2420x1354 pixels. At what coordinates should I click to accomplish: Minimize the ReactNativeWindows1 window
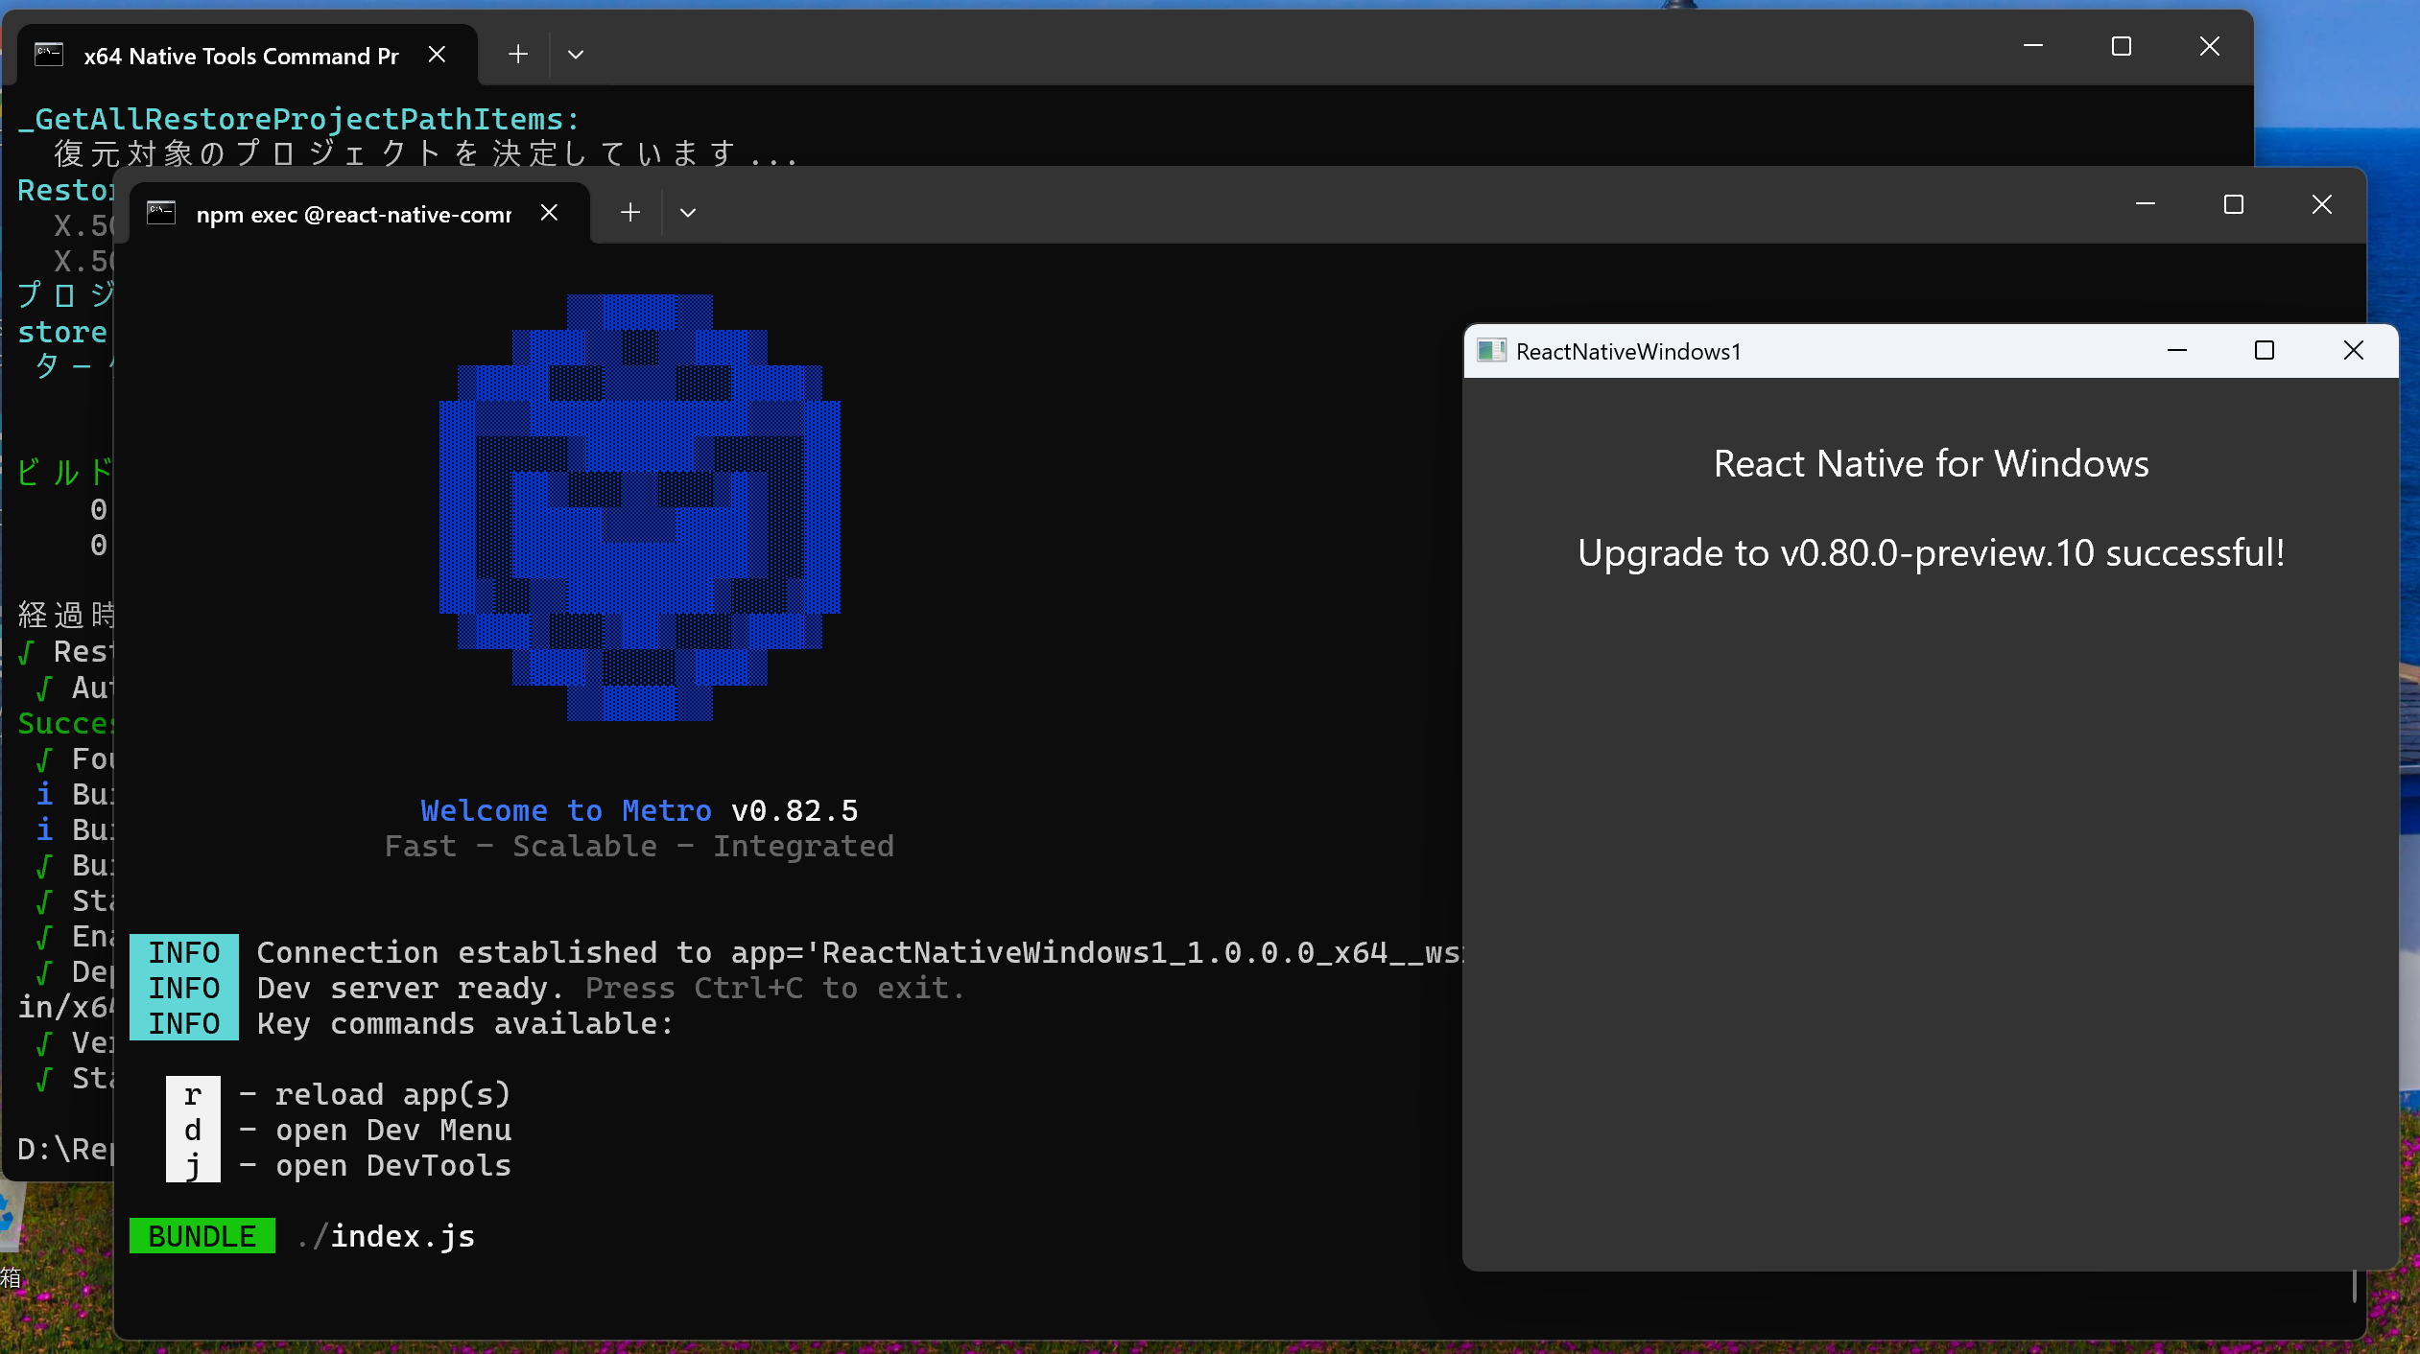pos(2176,351)
